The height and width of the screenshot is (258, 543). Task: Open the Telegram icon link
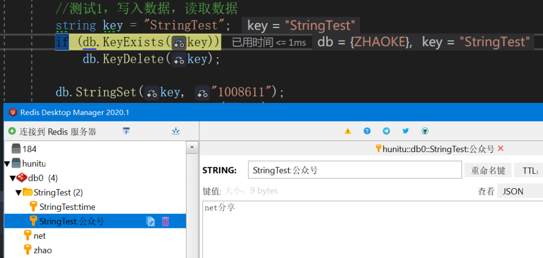(387, 131)
